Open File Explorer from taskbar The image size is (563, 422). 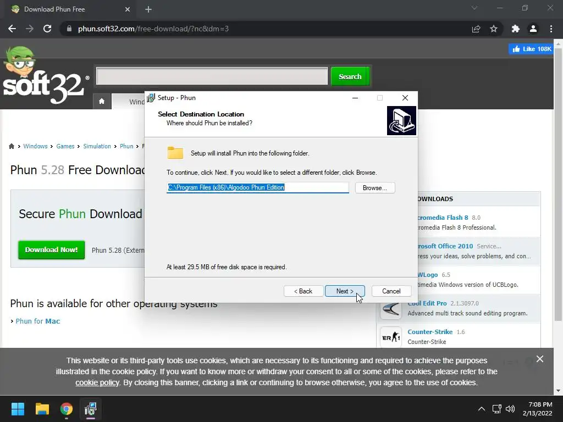[x=42, y=409]
